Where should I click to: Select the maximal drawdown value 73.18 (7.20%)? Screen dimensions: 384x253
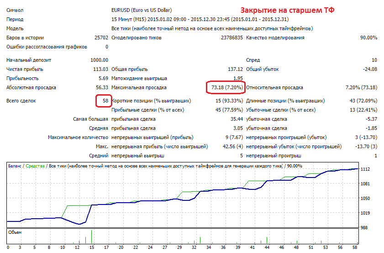click(227, 87)
